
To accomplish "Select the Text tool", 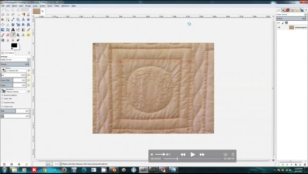I will 13,30.
